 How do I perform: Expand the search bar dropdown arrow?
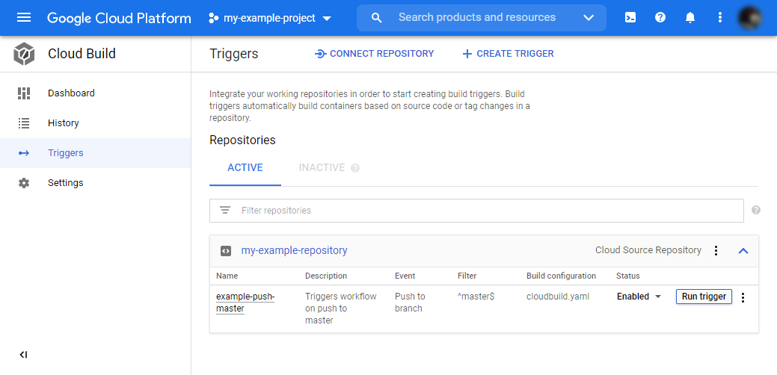[x=589, y=18]
